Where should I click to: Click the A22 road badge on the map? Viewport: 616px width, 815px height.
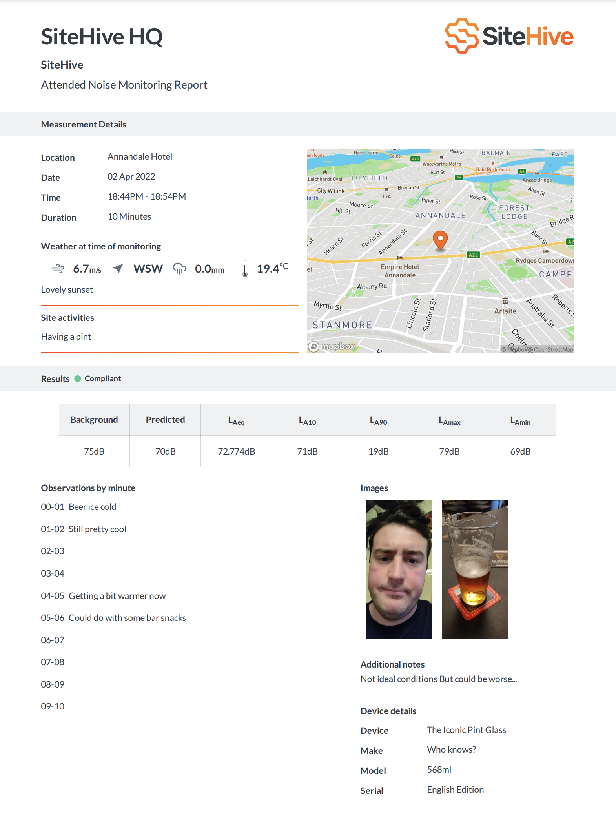click(473, 255)
